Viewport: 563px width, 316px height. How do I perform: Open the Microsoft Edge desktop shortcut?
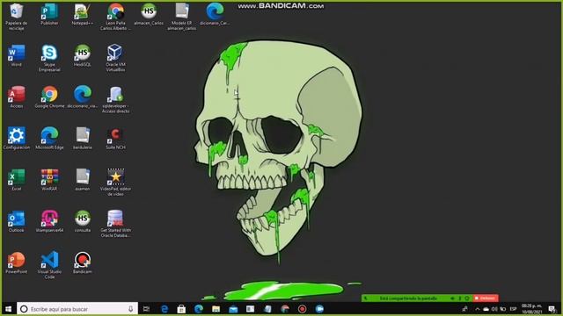coord(49,139)
